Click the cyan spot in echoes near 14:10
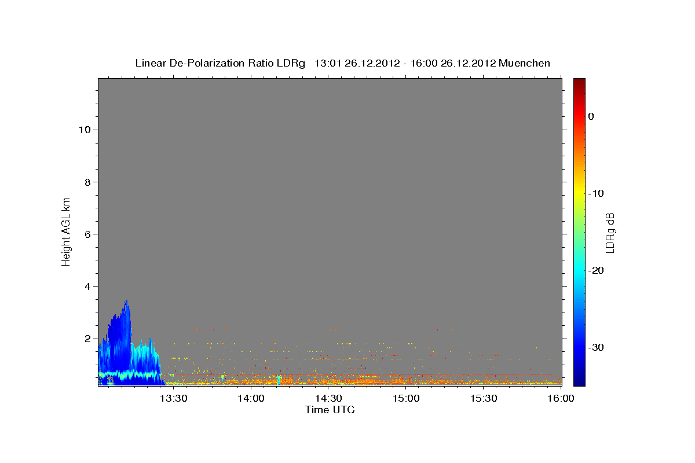 (279, 380)
